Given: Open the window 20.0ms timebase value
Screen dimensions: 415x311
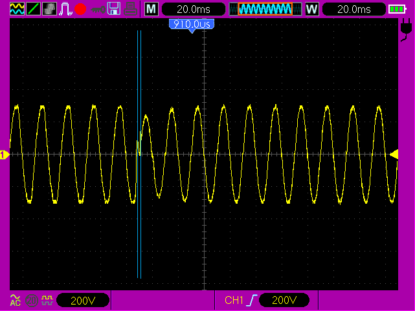Looking at the screenshot, I should click(x=354, y=9).
